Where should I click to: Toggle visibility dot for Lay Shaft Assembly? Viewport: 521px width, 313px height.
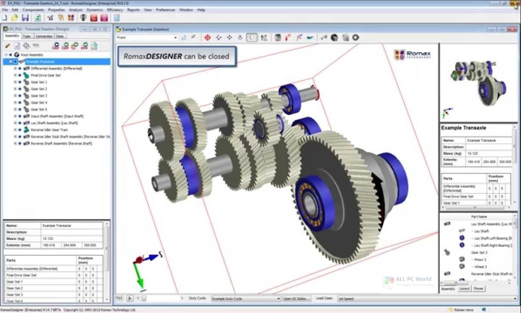(20, 123)
